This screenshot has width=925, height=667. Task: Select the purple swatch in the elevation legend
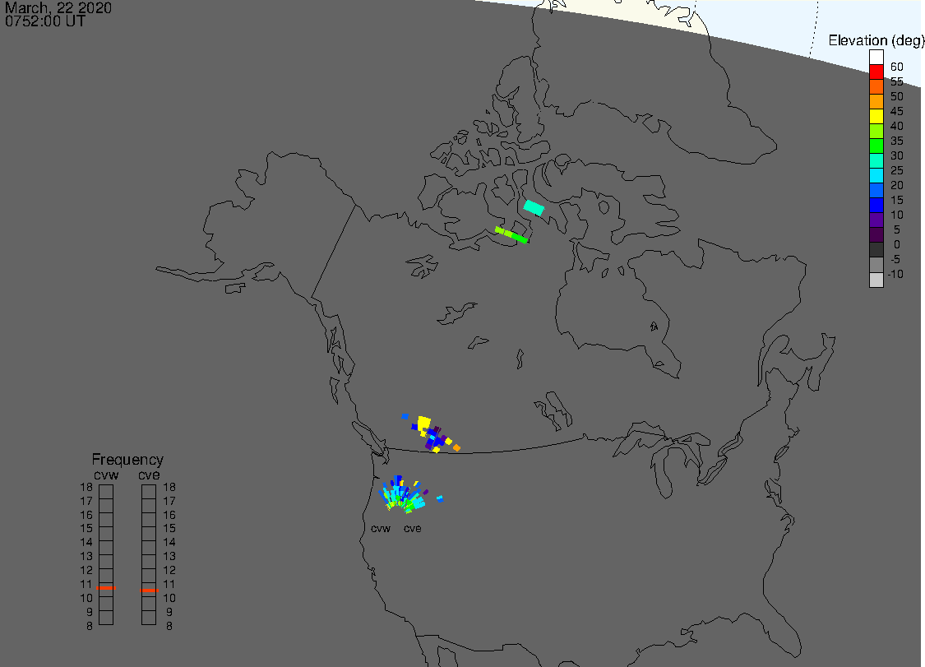tap(876, 220)
